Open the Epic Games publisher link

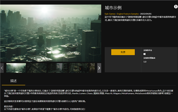click(110, 14)
